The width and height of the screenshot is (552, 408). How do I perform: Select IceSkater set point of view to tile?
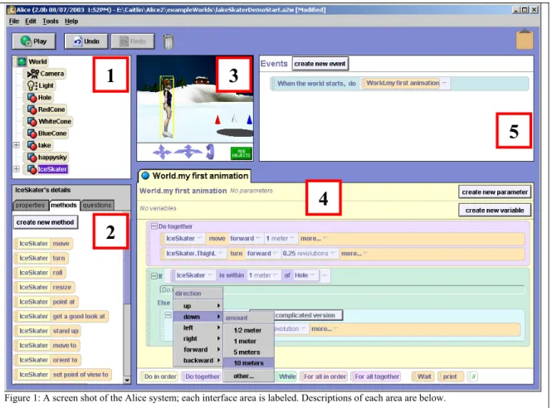click(62, 375)
